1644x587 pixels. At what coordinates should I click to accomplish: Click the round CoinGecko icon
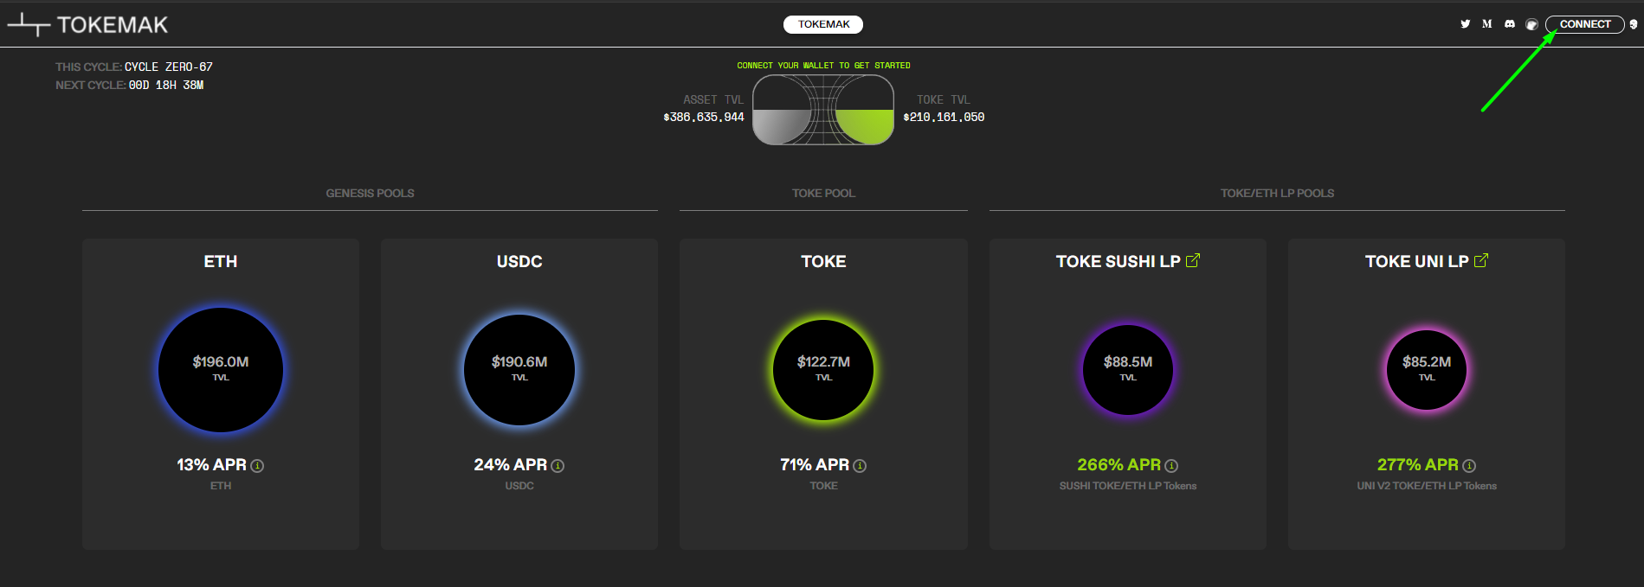[x=1531, y=24]
